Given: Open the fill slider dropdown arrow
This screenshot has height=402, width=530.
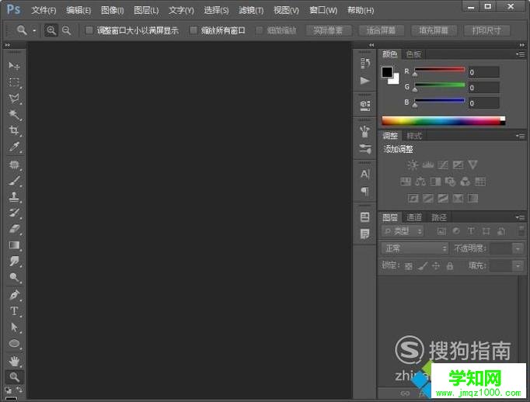Looking at the screenshot, I should (518, 266).
